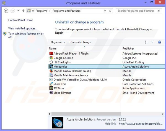Click the shield icon beside Windows features
This screenshot has height=131, width=166.
coord(5,34)
